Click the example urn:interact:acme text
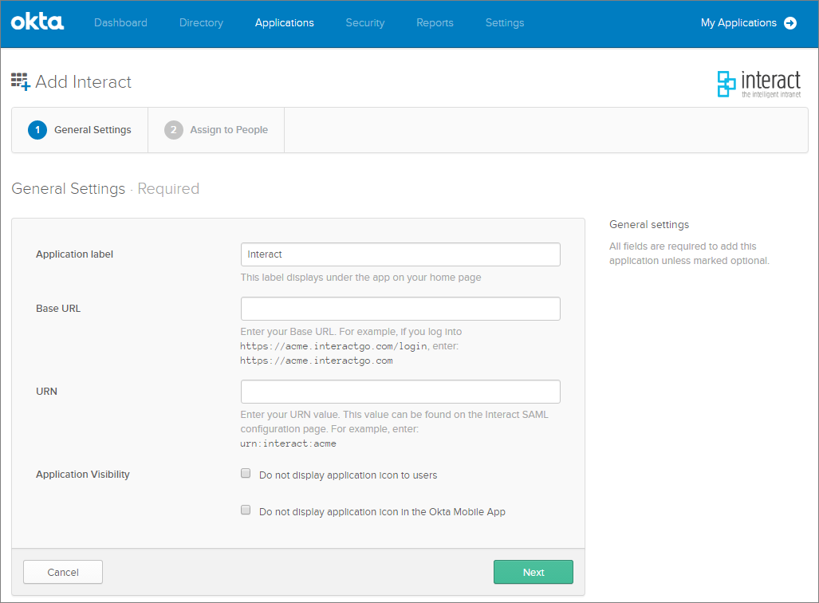The image size is (819, 603). click(289, 443)
